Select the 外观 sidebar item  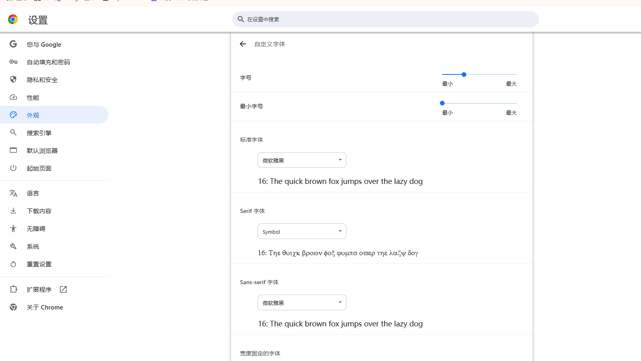coord(54,115)
